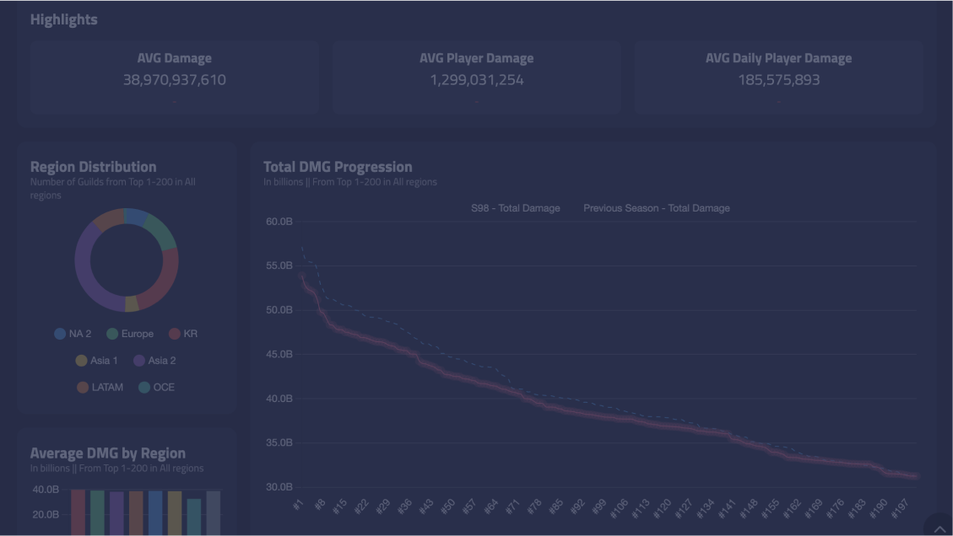Hide the Europe entry in Region Distribution legend
Image resolution: width=953 pixels, height=536 pixels.
coord(136,334)
